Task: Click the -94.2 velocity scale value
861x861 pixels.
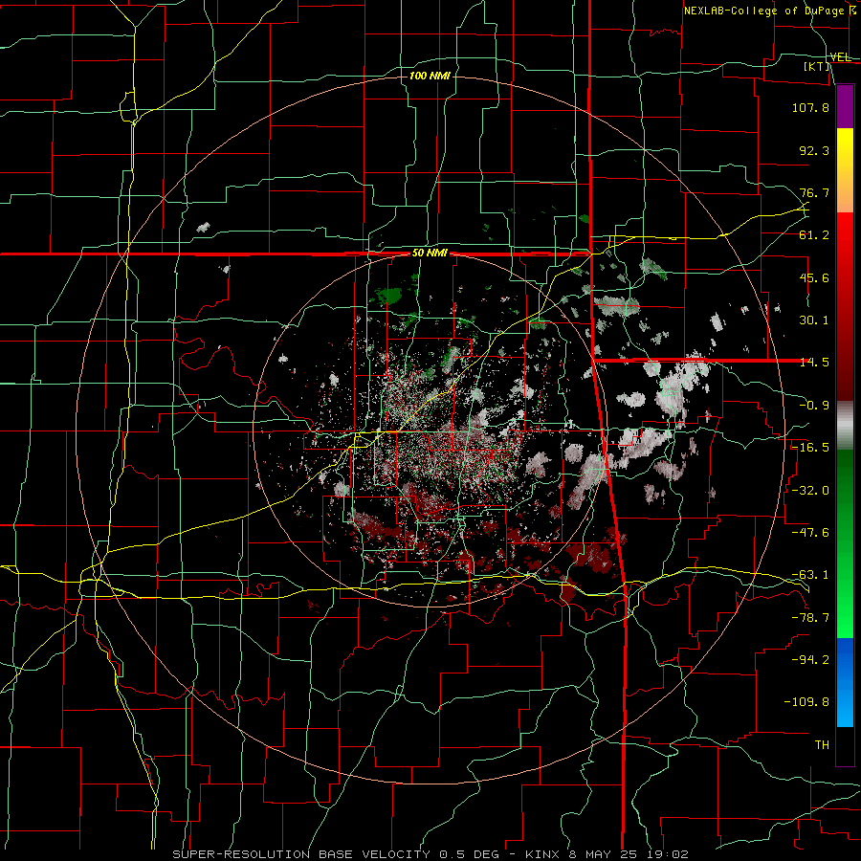Action: click(x=810, y=659)
